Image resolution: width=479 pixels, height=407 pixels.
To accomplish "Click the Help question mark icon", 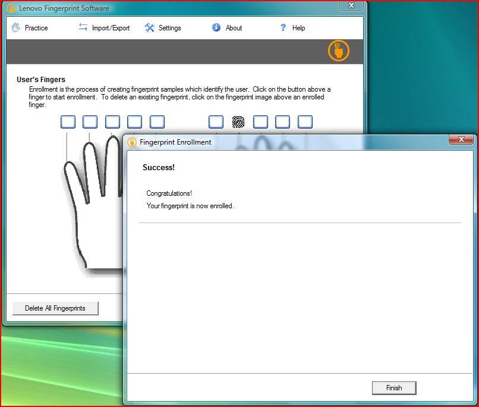I will [283, 27].
